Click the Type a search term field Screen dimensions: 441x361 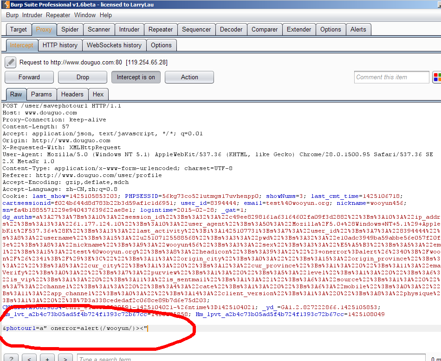click(251, 359)
